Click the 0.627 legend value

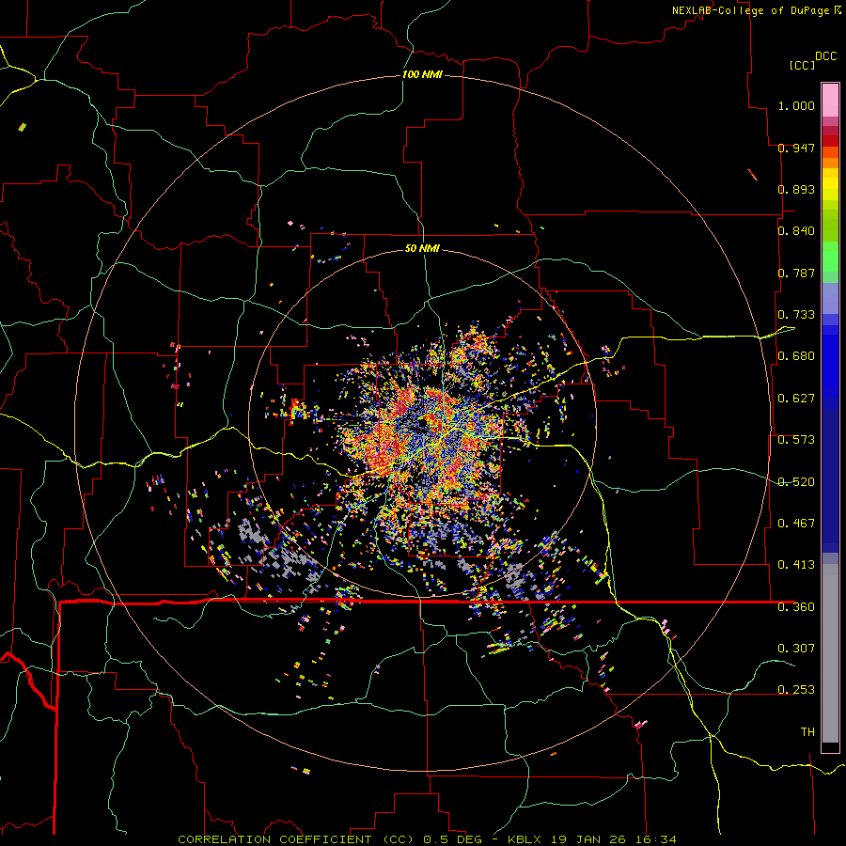796,399
